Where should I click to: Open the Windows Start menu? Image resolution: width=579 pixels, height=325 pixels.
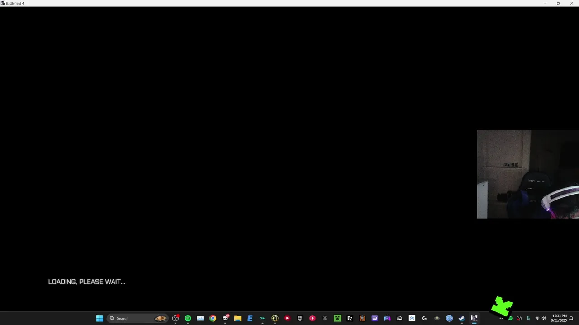[x=100, y=318]
